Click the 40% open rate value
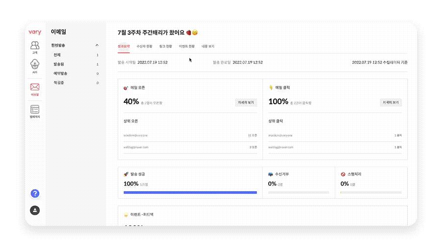Screen dimensions: 442x248 coord(131,101)
